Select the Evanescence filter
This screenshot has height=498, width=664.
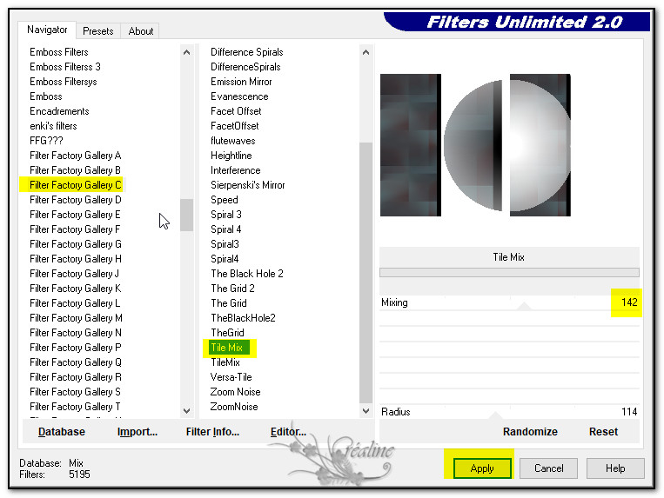pos(239,96)
